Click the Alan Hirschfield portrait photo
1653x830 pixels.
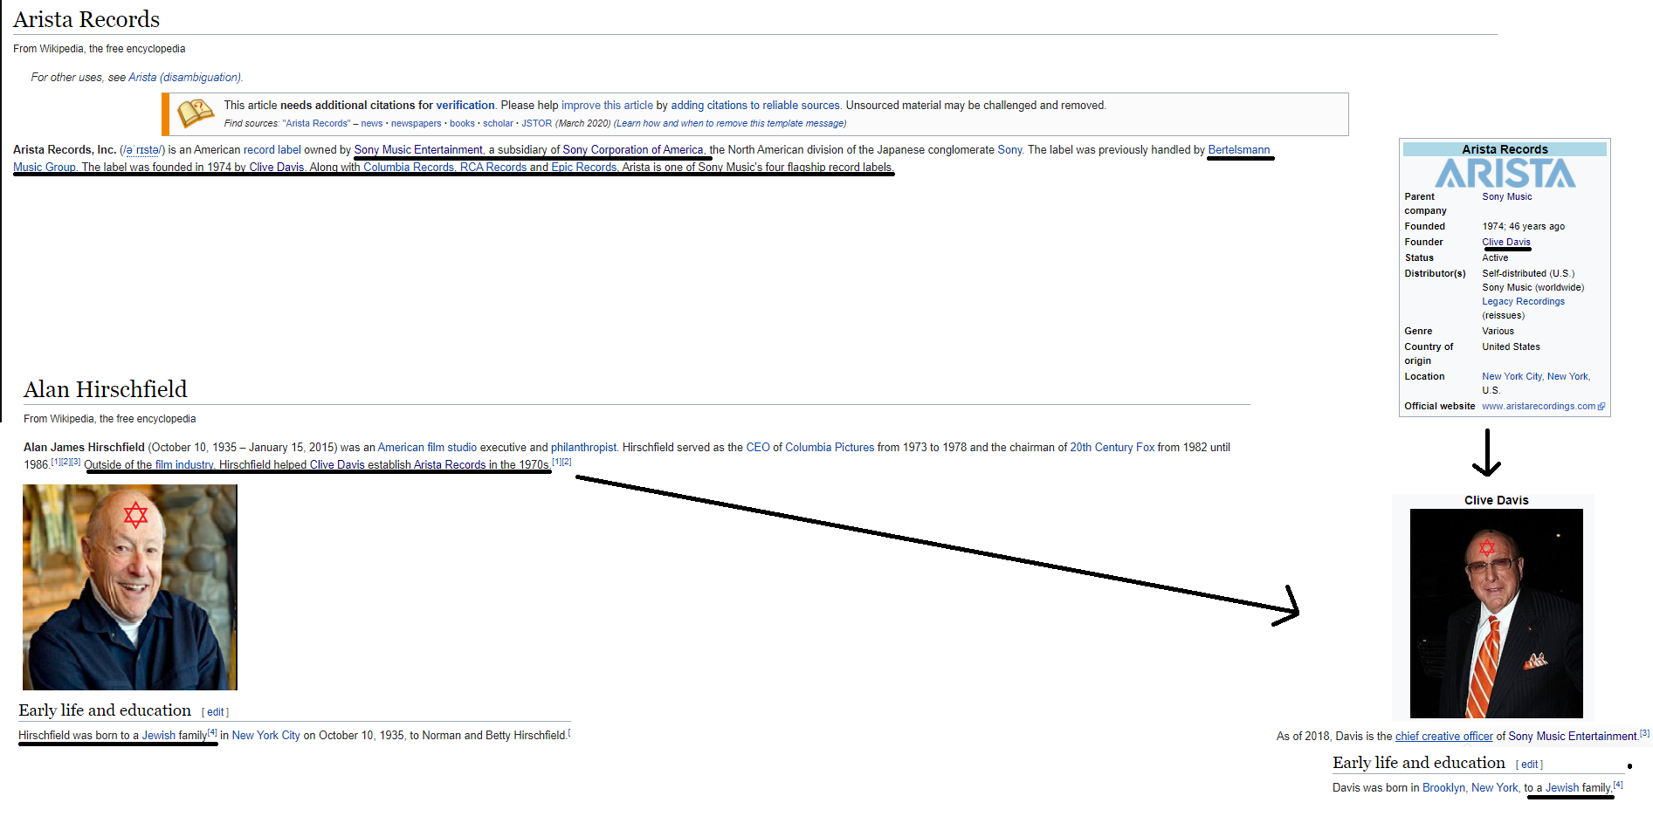[x=130, y=587]
